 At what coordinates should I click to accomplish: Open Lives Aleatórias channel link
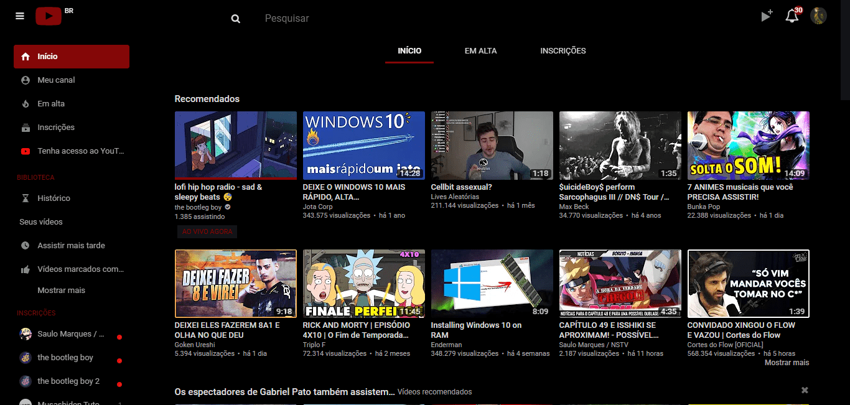(455, 197)
